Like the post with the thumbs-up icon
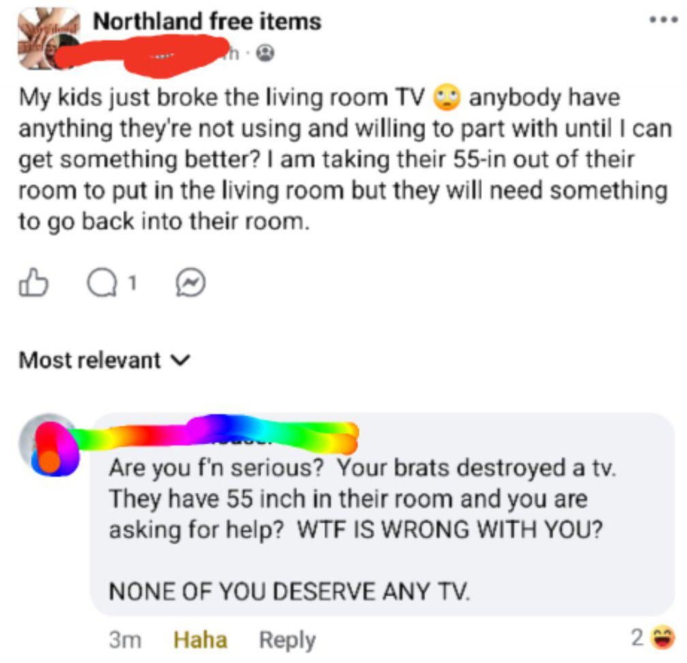 (33, 283)
